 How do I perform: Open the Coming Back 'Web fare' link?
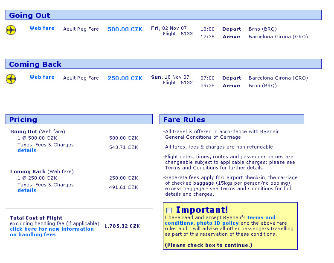(42, 77)
